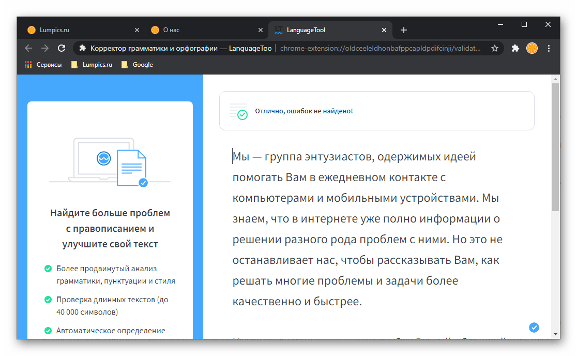The image size is (577, 356).
Task: Click the blue LanguageTool checkmark badge
Action: (x=534, y=327)
